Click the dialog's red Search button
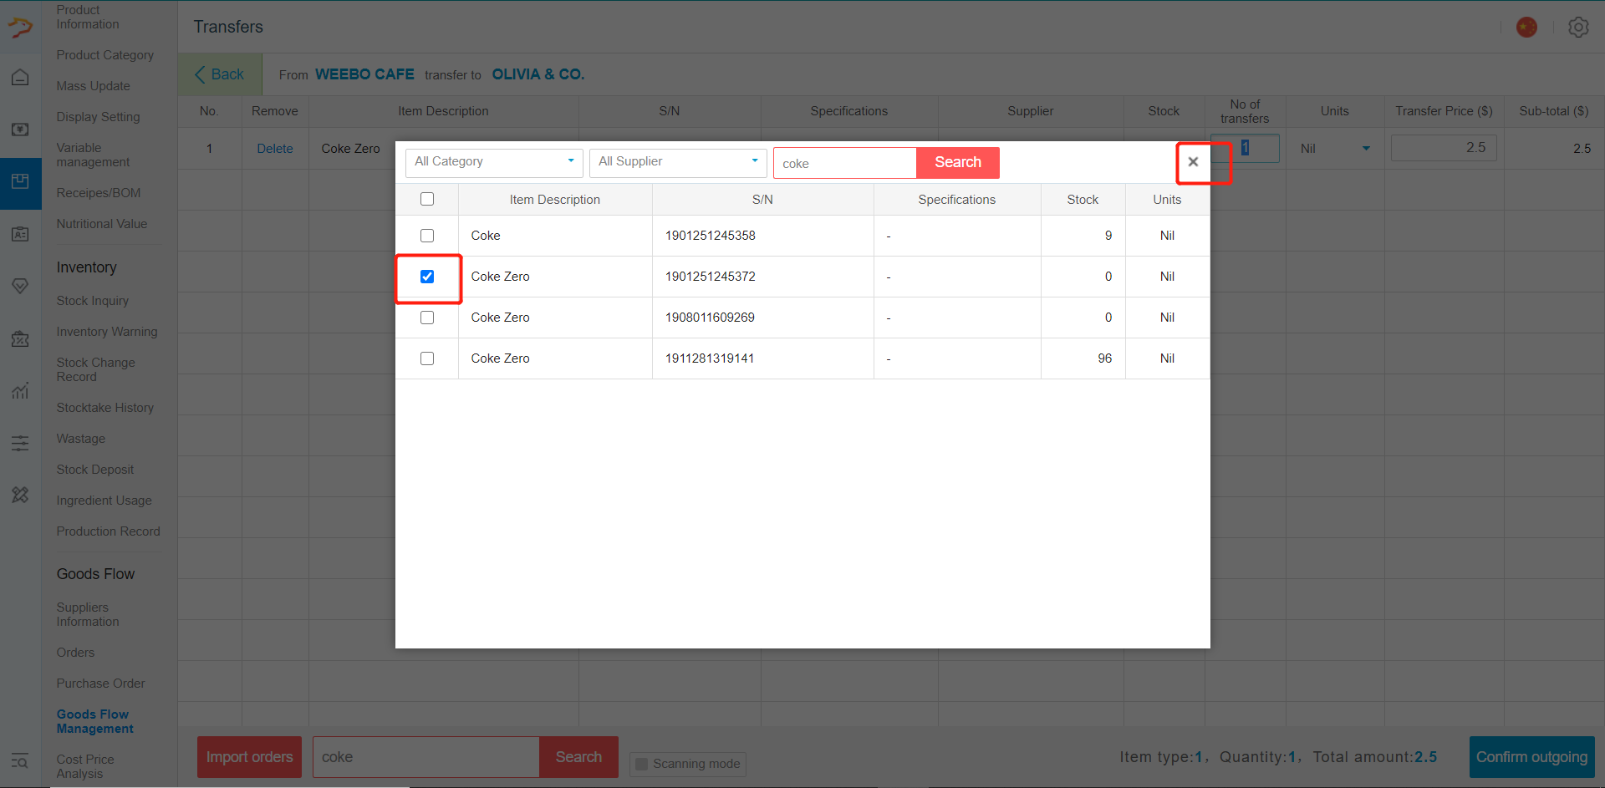The image size is (1605, 788). [958, 162]
